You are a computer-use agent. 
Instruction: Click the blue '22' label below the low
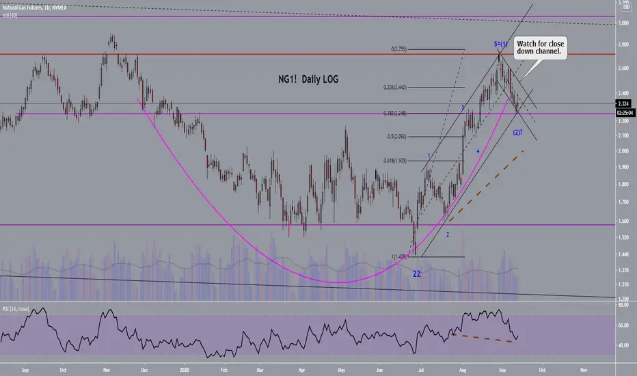coord(417,274)
